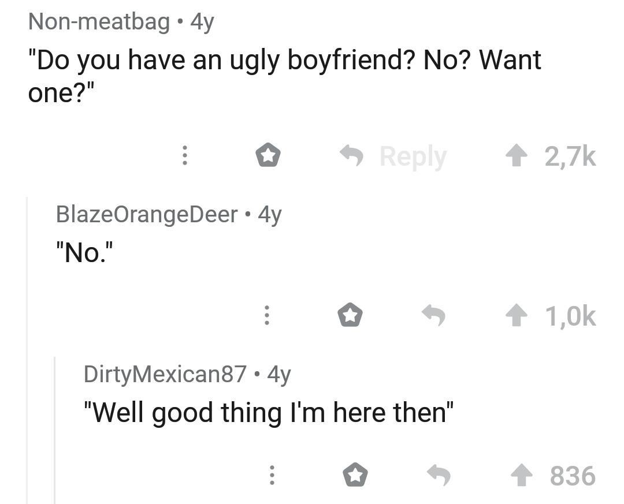624x504 pixels.
Task: Click the inner thread line beside DirtyMexican87
Action: [55, 427]
